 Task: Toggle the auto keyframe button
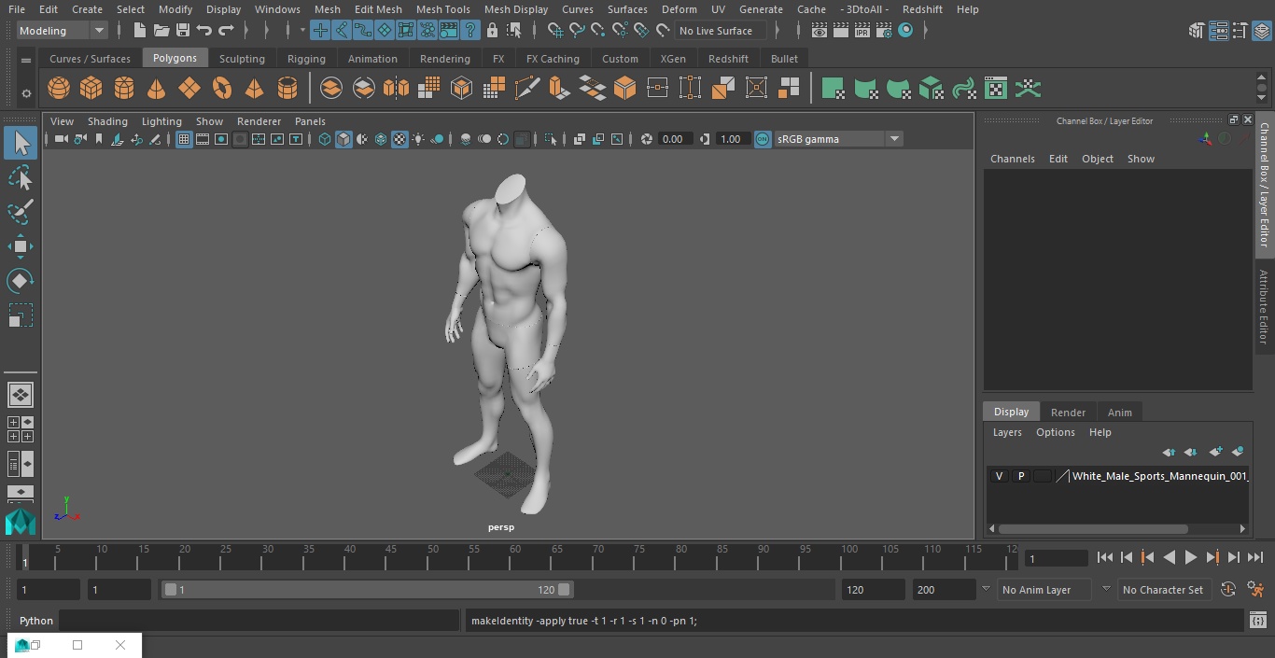click(x=1228, y=590)
